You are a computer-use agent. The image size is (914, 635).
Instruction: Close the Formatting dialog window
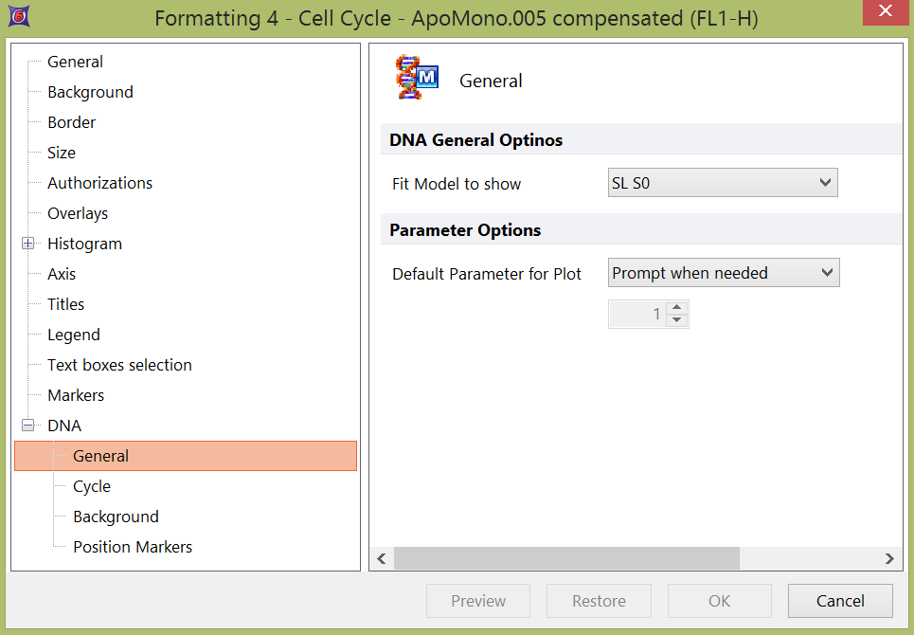tap(885, 12)
